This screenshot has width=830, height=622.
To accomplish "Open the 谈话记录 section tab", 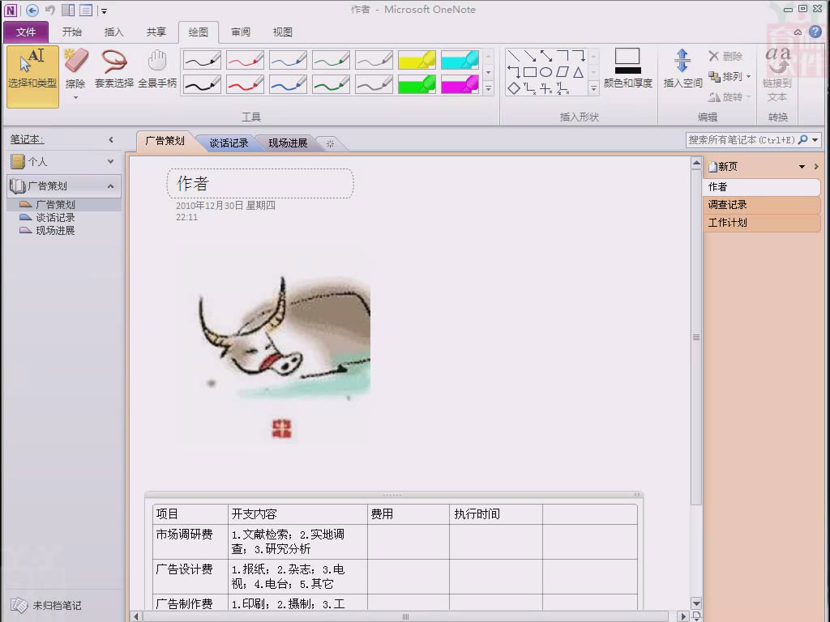I will coord(229,143).
